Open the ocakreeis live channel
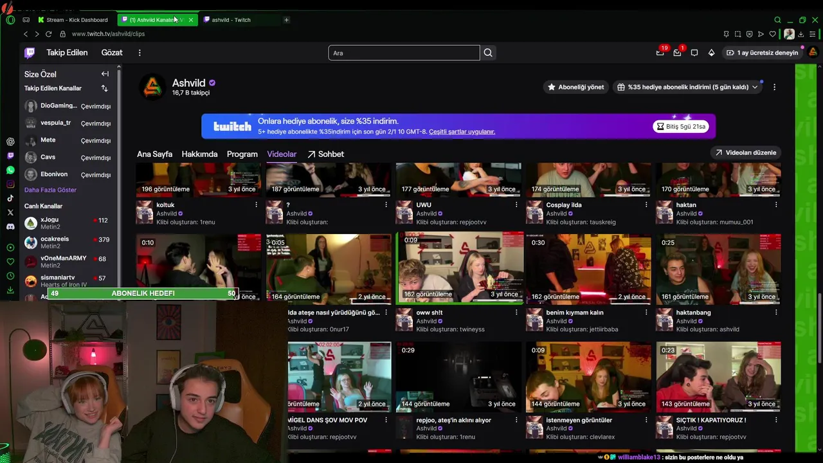Image resolution: width=823 pixels, height=463 pixels. [x=68, y=242]
